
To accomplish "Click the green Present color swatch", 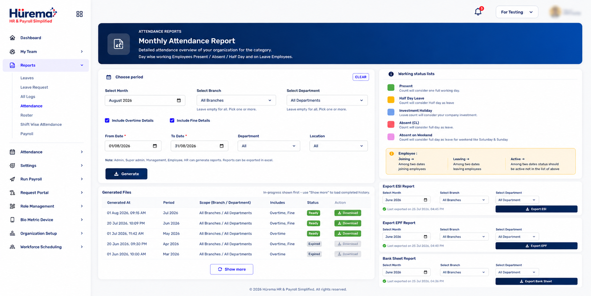I will pos(391,88).
